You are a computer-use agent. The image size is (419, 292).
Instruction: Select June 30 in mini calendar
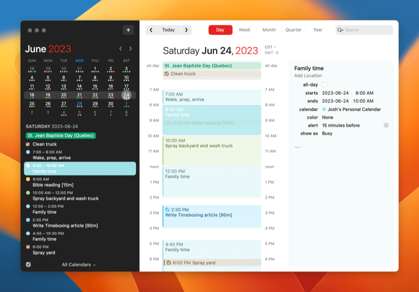pos(111,105)
